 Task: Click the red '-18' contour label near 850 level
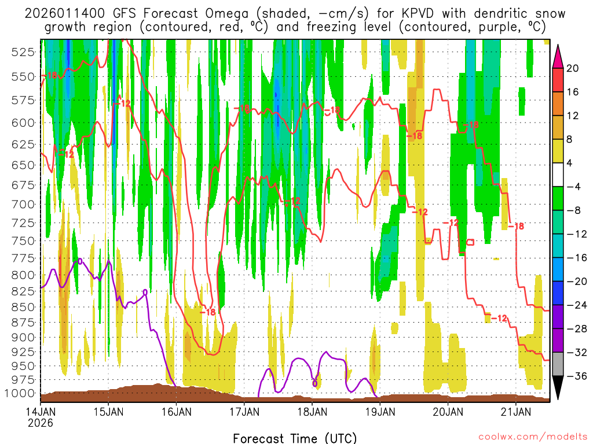click(x=208, y=312)
